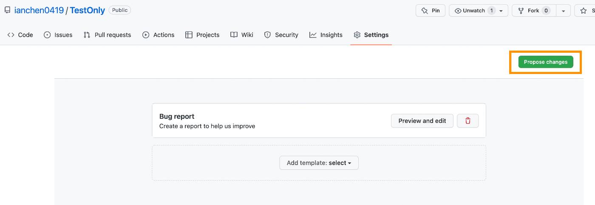Viewport: 595px width, 205px height.
Task: Open the Actions tab
Action: click(158, 35)
